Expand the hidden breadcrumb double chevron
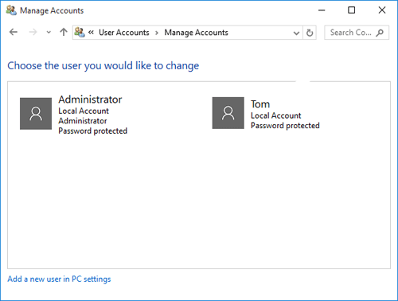 [91, 33]
